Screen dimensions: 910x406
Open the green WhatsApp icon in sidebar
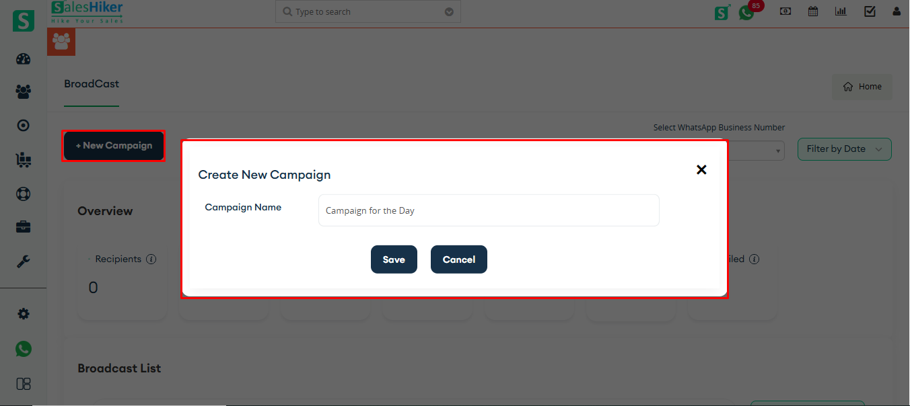pyautogui.click(x=23, y=349)
